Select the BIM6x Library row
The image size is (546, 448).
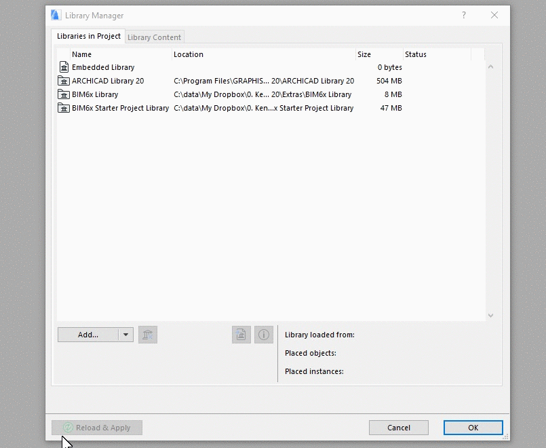pos(271,94)
